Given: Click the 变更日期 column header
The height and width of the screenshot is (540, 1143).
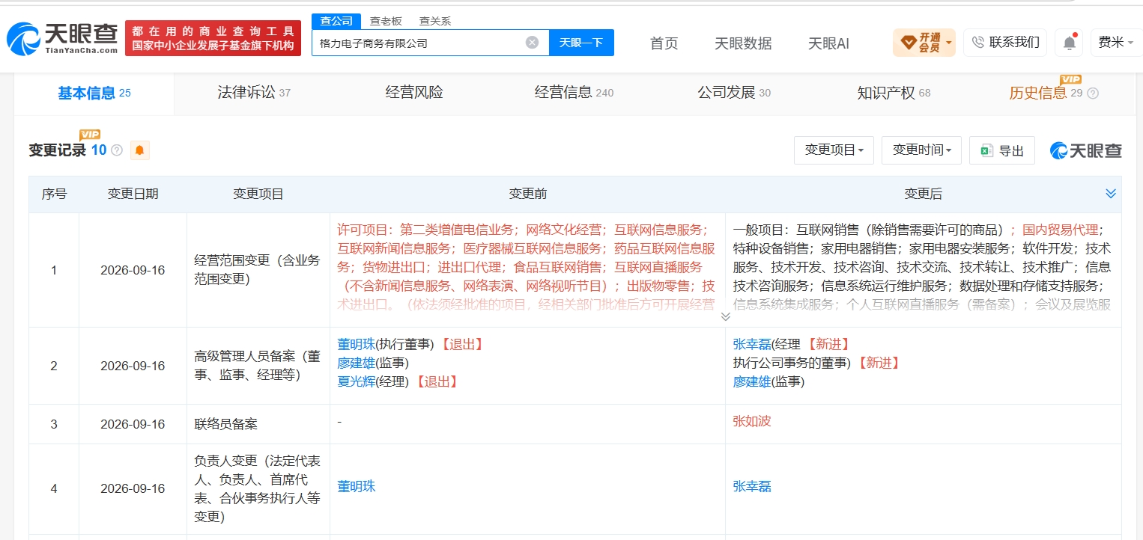Looking at the screenshot, I should 133,194.
